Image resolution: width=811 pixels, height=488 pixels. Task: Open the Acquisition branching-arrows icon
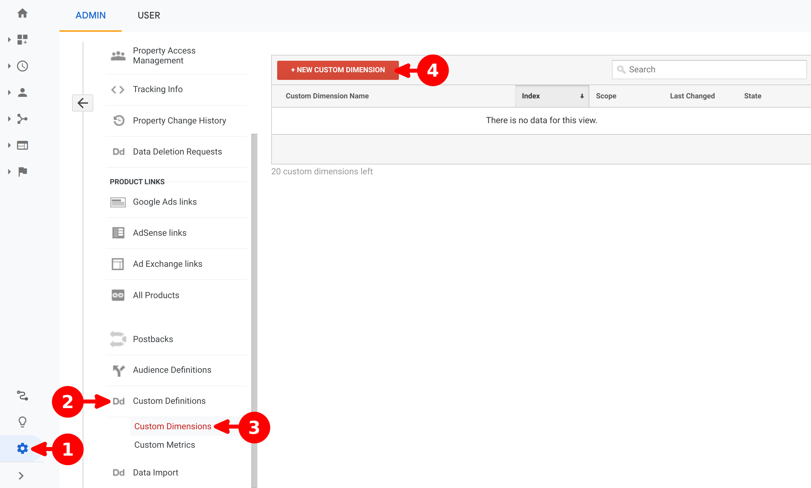pyautogui.click(x=22, y=119)
